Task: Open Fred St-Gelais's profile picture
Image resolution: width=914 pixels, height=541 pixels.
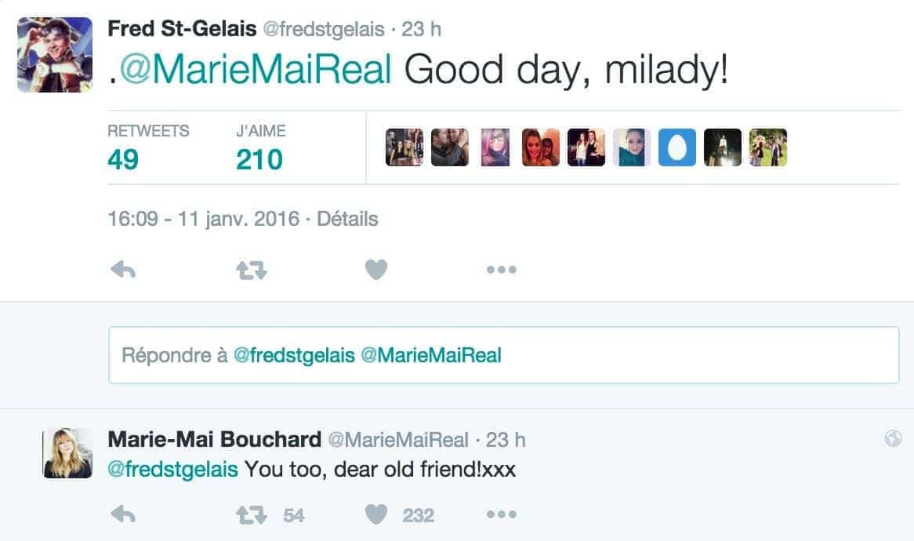Action: coord(55,55)
